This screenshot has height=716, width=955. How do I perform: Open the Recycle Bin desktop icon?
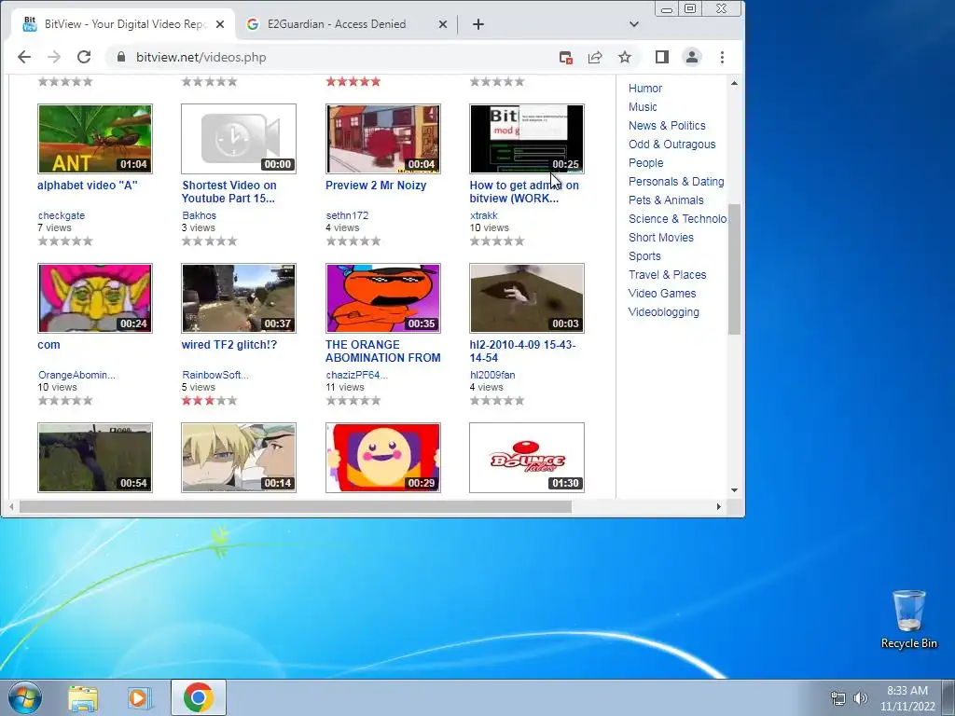point(908,619)
